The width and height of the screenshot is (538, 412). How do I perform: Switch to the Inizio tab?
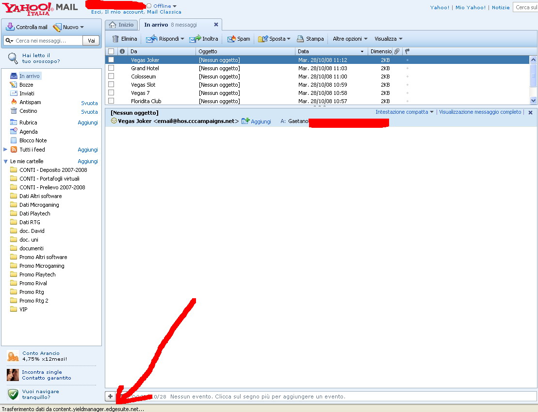pos(121,25)
